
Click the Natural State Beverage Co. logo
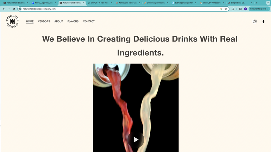(x=12, y=21)
